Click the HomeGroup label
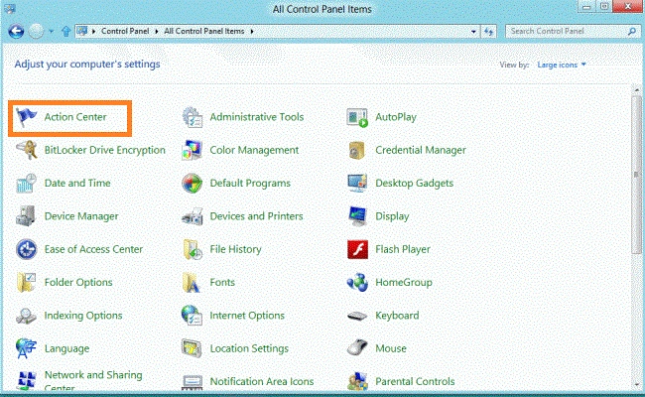This screenshot has width=645, height=397. (x=404, y=283)
